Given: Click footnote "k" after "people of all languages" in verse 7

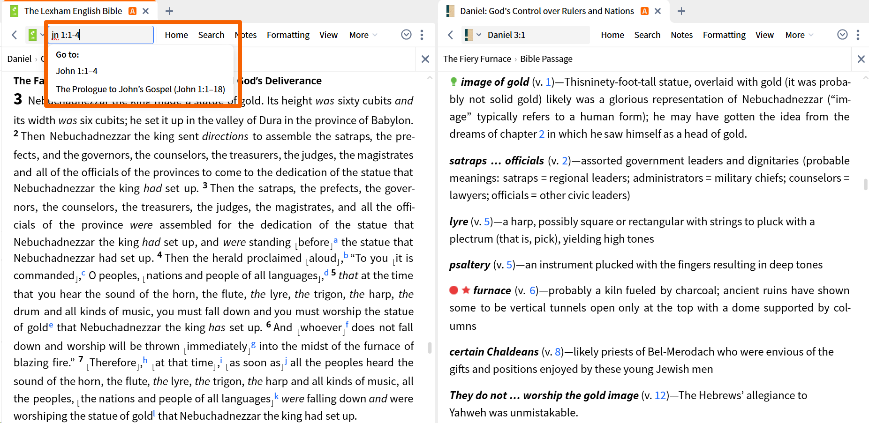Looking at the screenshot, I should pos(276,396).
